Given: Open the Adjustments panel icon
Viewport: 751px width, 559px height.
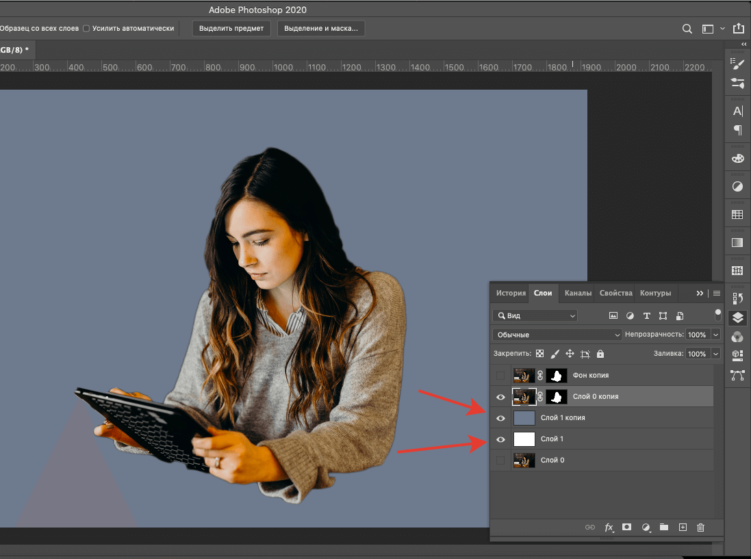Looking at the screenshot, I should (737, 187).
